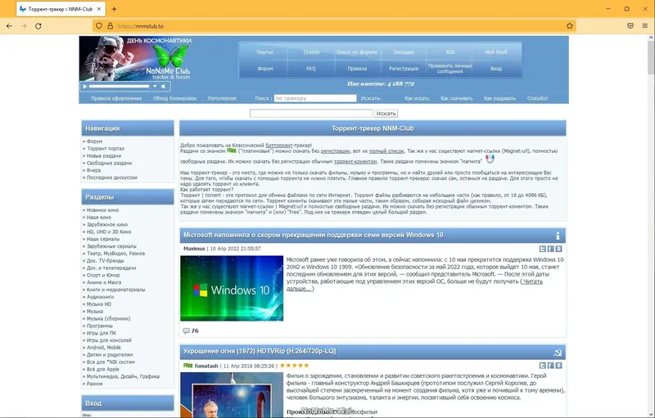Click info icon in Windows 10 news header
The height and width of the screenshot is (418, 655).
(x=558, y=236)
